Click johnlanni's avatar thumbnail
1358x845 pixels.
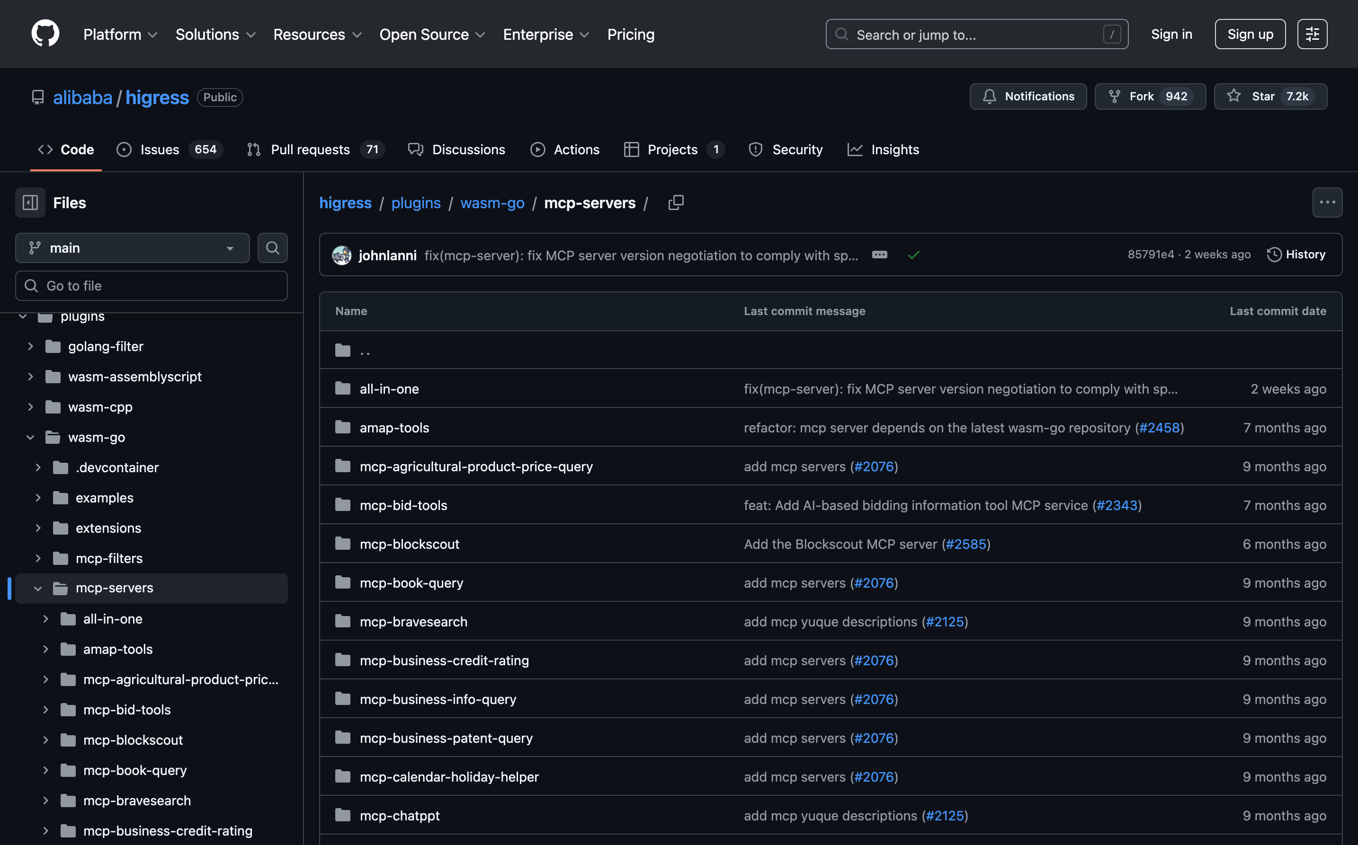(x=342, y=255)
